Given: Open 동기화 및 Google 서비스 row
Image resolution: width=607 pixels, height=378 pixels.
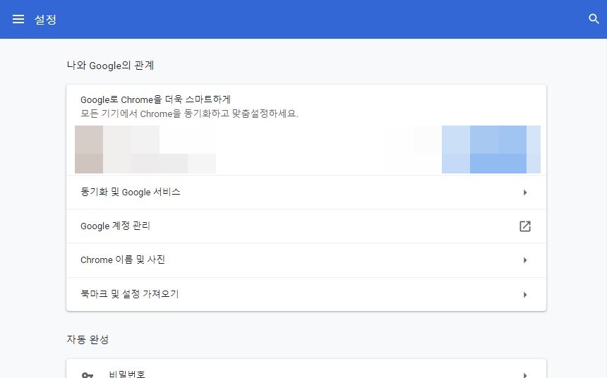Looking at the screenshot, I should coord(306,193).
